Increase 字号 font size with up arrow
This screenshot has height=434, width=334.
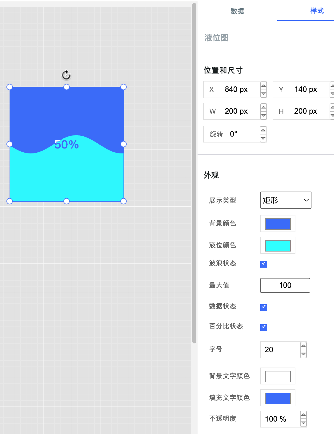(x=303, y=346)
